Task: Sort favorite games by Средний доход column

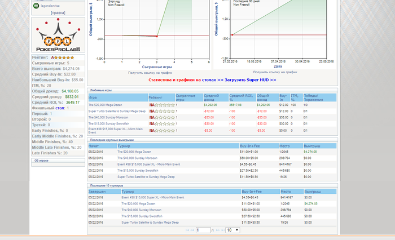Action: click(216, 97)
